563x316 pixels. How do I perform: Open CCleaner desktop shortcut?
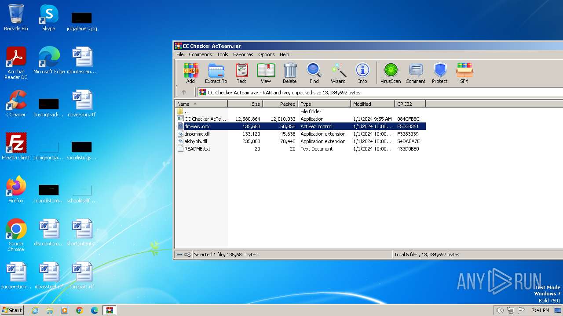point(16,104)
